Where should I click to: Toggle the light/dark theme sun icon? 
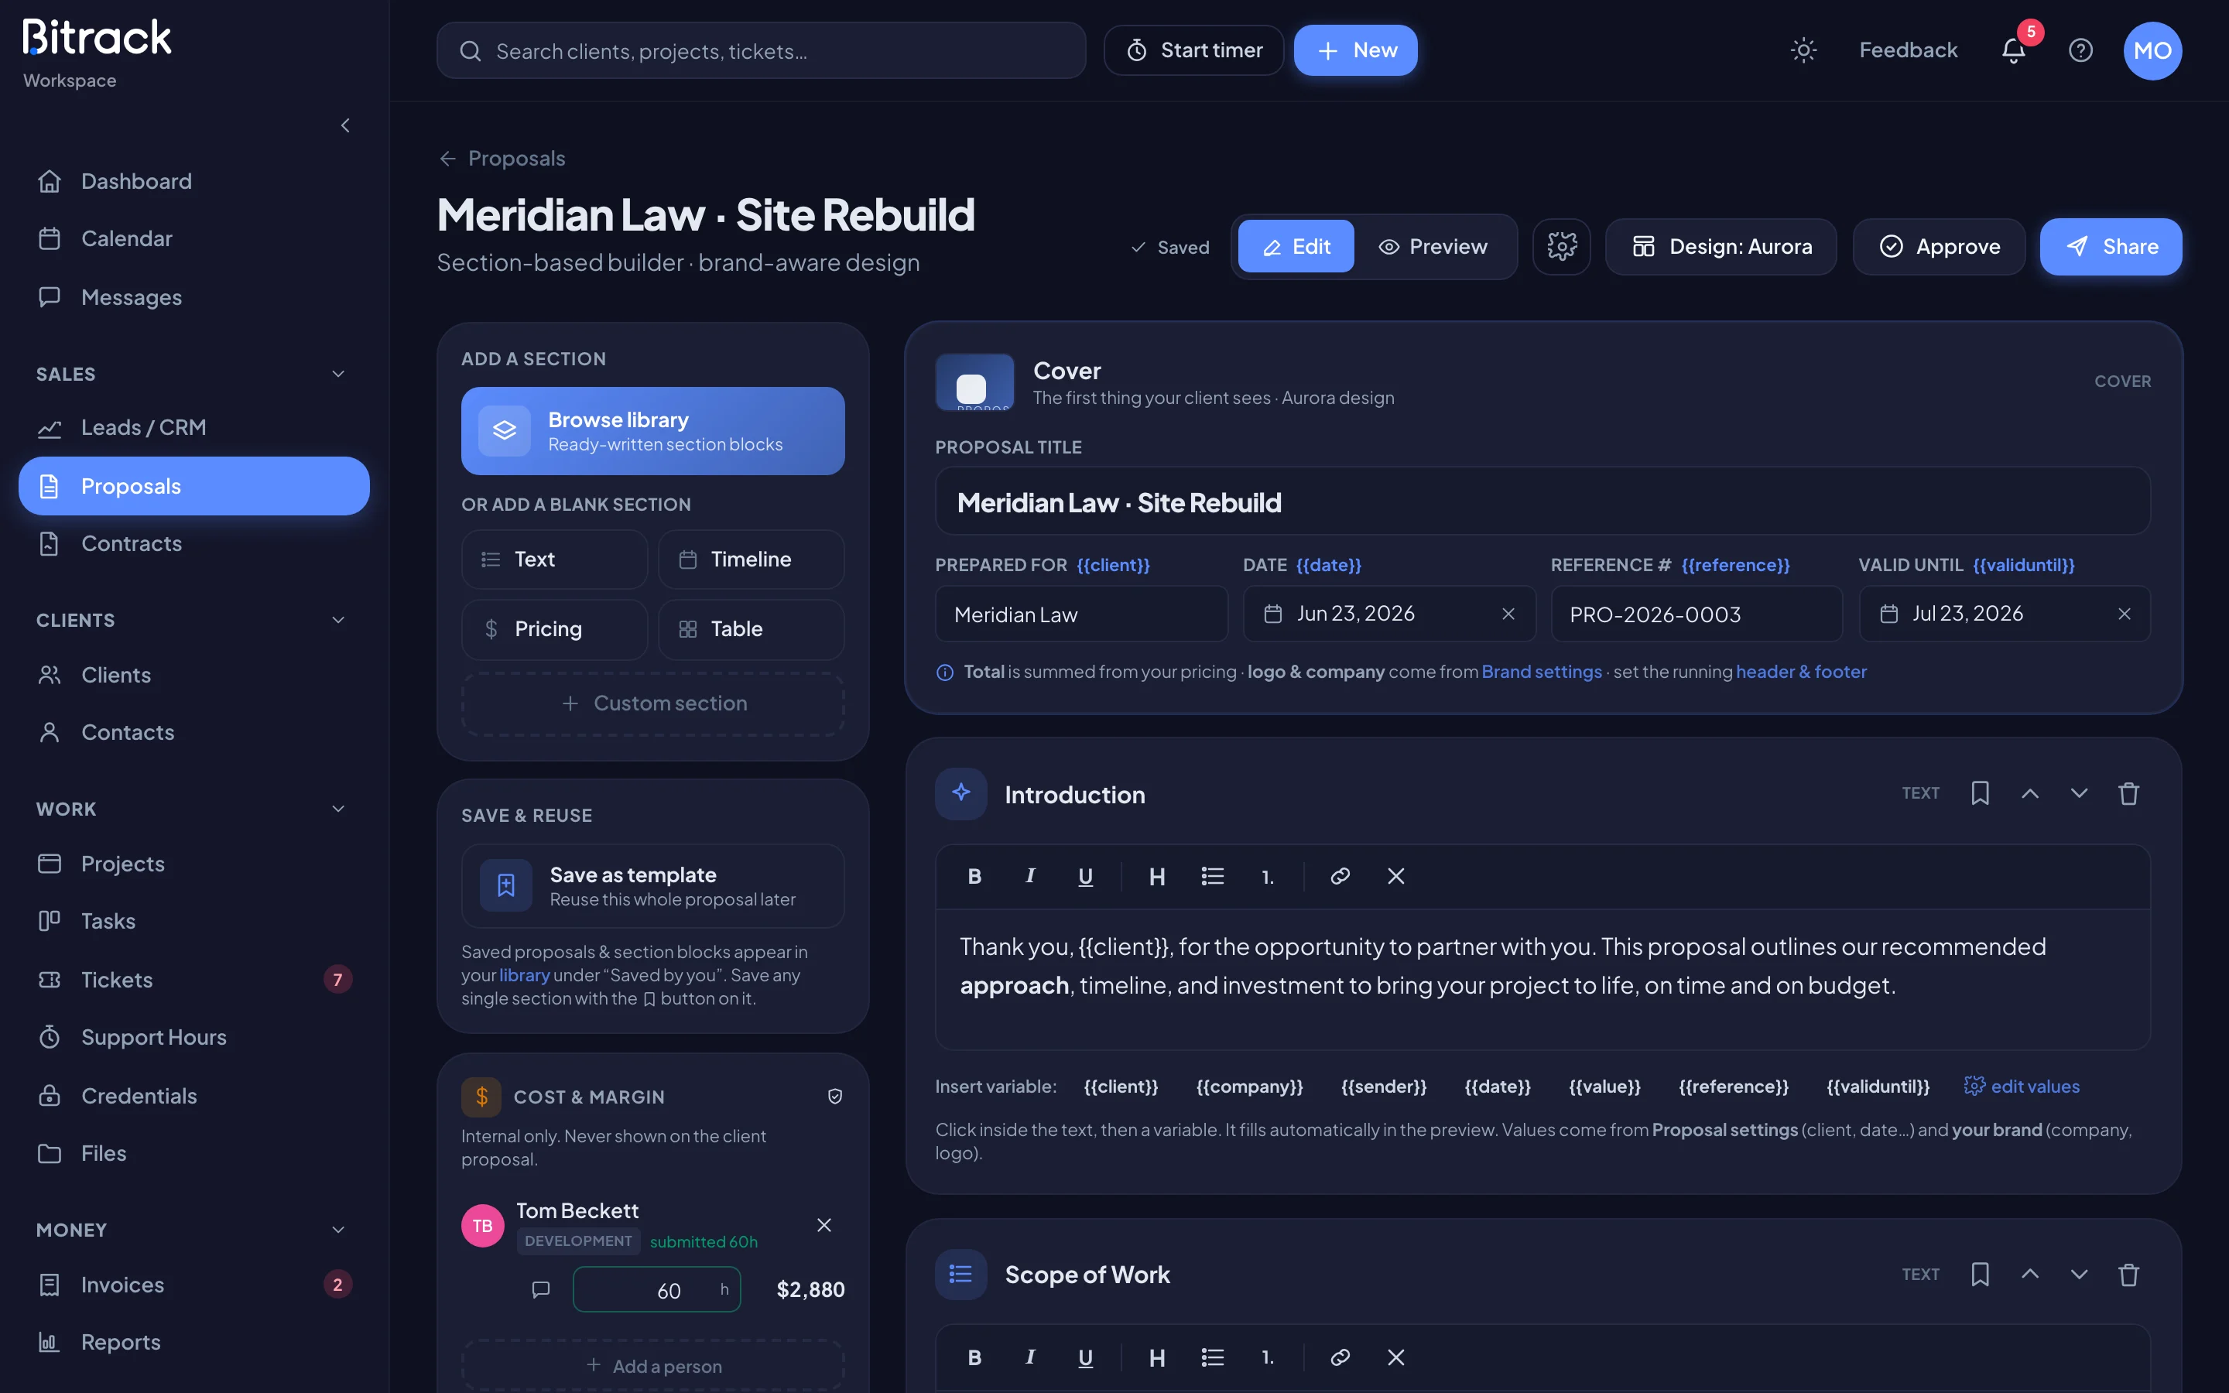[x=1803, y=50]
